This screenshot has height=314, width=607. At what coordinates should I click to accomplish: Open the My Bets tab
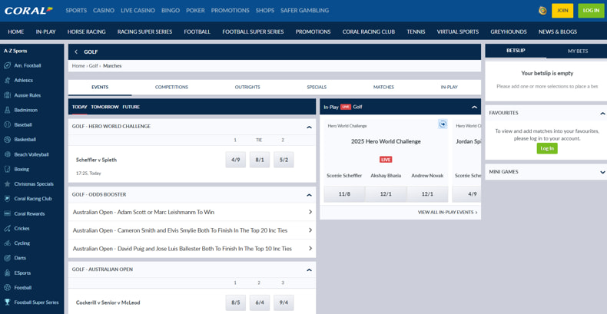578,51
